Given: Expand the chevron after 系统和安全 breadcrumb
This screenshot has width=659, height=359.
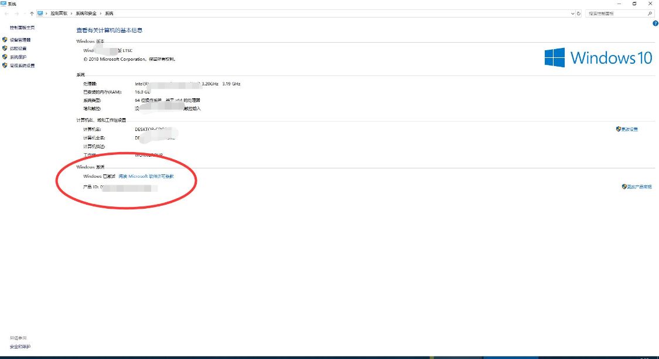Looking at the screenshot, I should [100, 13].
